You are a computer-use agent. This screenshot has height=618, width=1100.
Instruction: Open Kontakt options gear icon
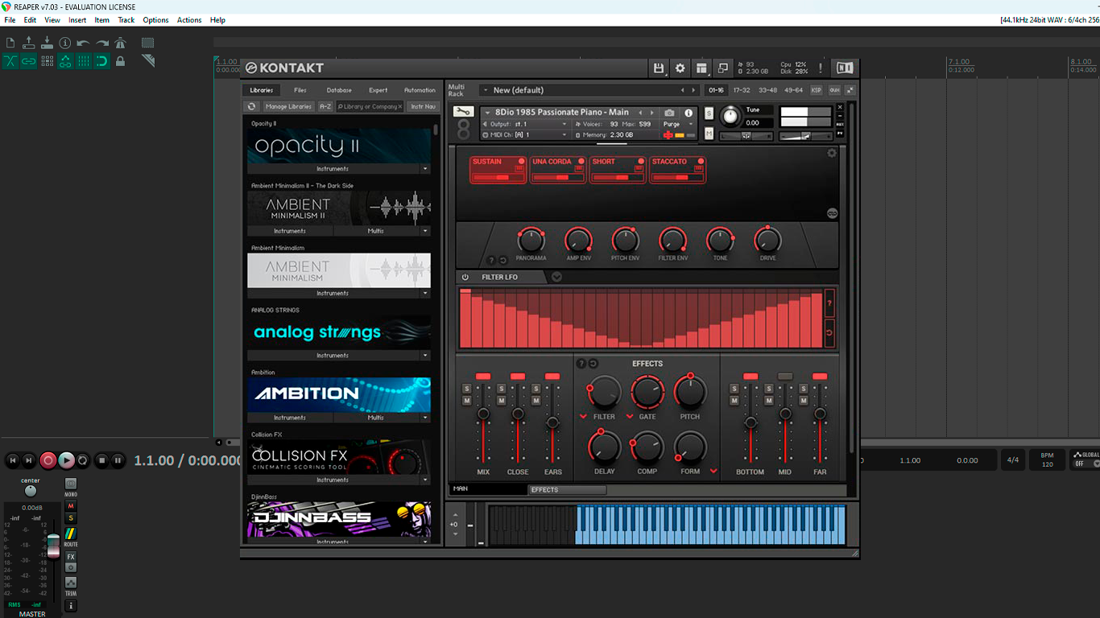coord(680,68)
